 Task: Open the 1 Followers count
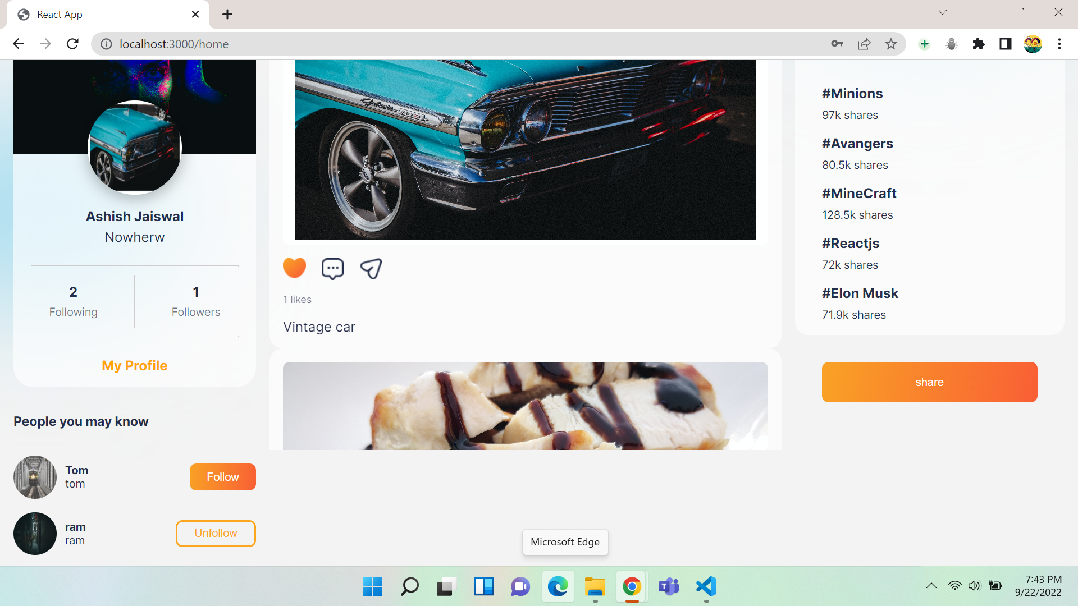click(x=195, y=301)
